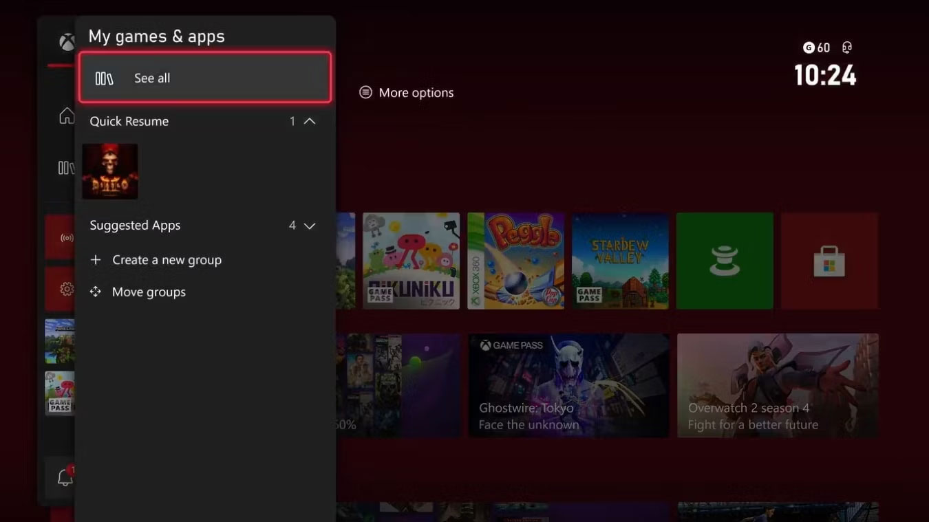The width and height of the screenshot is (929, 522).
Task: Click the Quick Resume label
Action: pos(129,121)
